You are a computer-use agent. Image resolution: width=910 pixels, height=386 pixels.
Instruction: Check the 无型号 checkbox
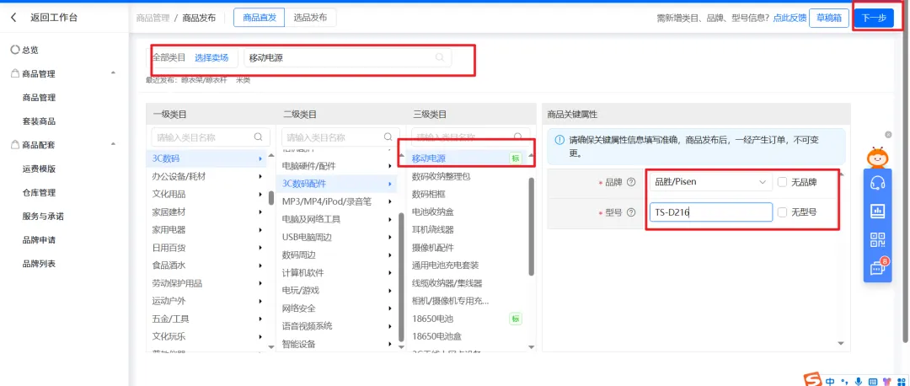pos(783,212)
